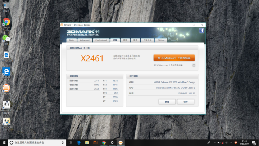The height and width of the screenshot is (146, 259).
Task: Open the volume control in the tray
Action: [227, 142]
